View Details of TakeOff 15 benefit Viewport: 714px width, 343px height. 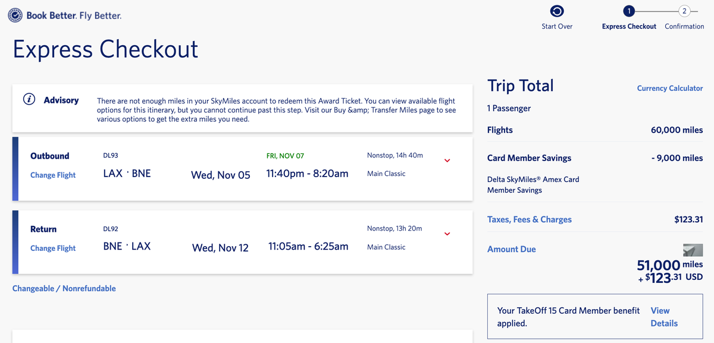[663, 317]
